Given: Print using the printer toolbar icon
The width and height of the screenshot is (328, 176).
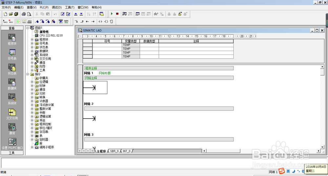Looking at the screenshot, I should coord(24,14).
